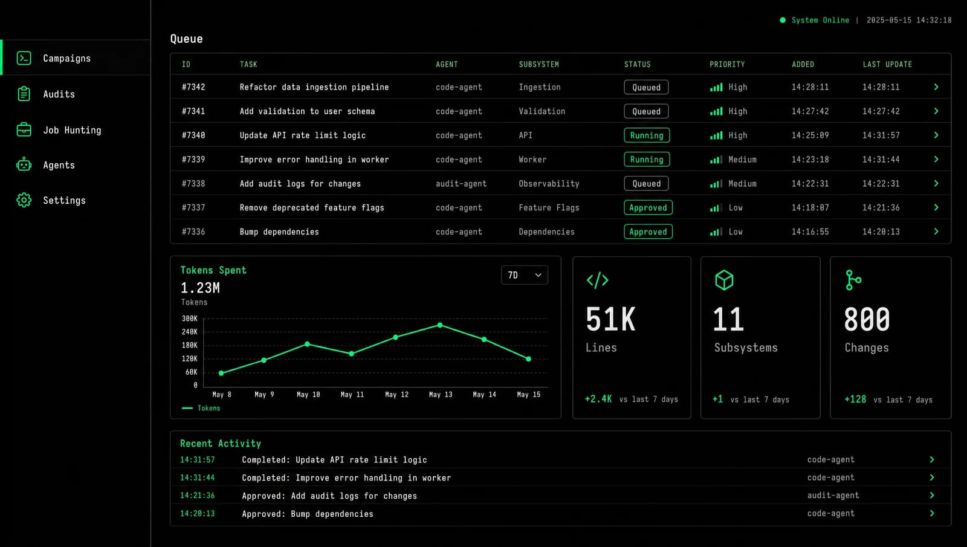The width and height of the screenshot is (967, 547).
Task: Select the May 13 data point on the chart
Action: [x=440, y=325]
